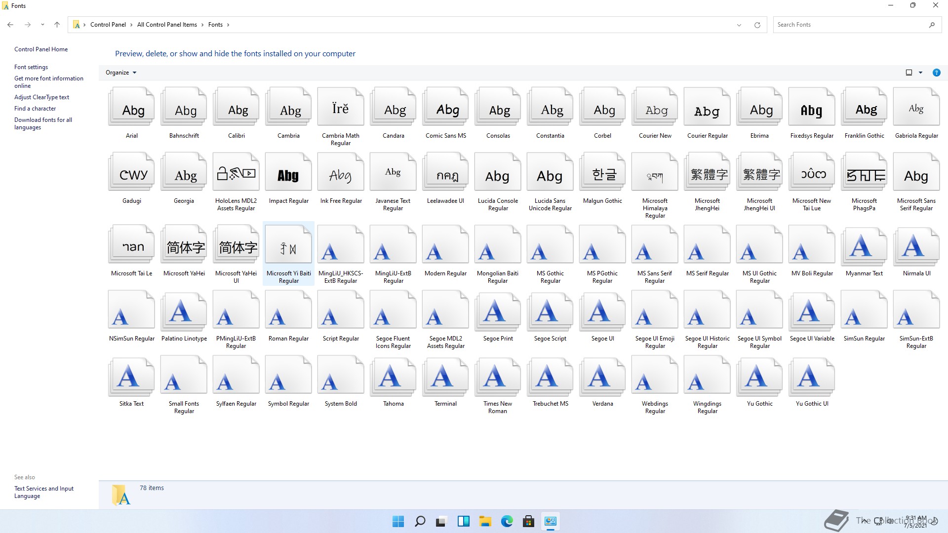Refresh the Fonts folder view
Viewport: 948px width, 533px height.
coord(757,25)
